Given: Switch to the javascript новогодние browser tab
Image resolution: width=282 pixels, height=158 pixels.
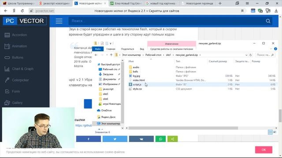Looking at the screenshot, I should 54,3.
